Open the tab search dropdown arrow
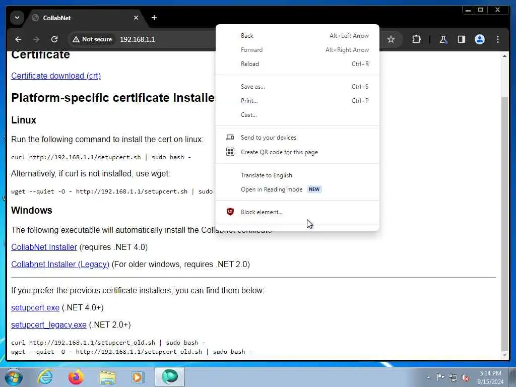The image size is (516, 387). 17,18
